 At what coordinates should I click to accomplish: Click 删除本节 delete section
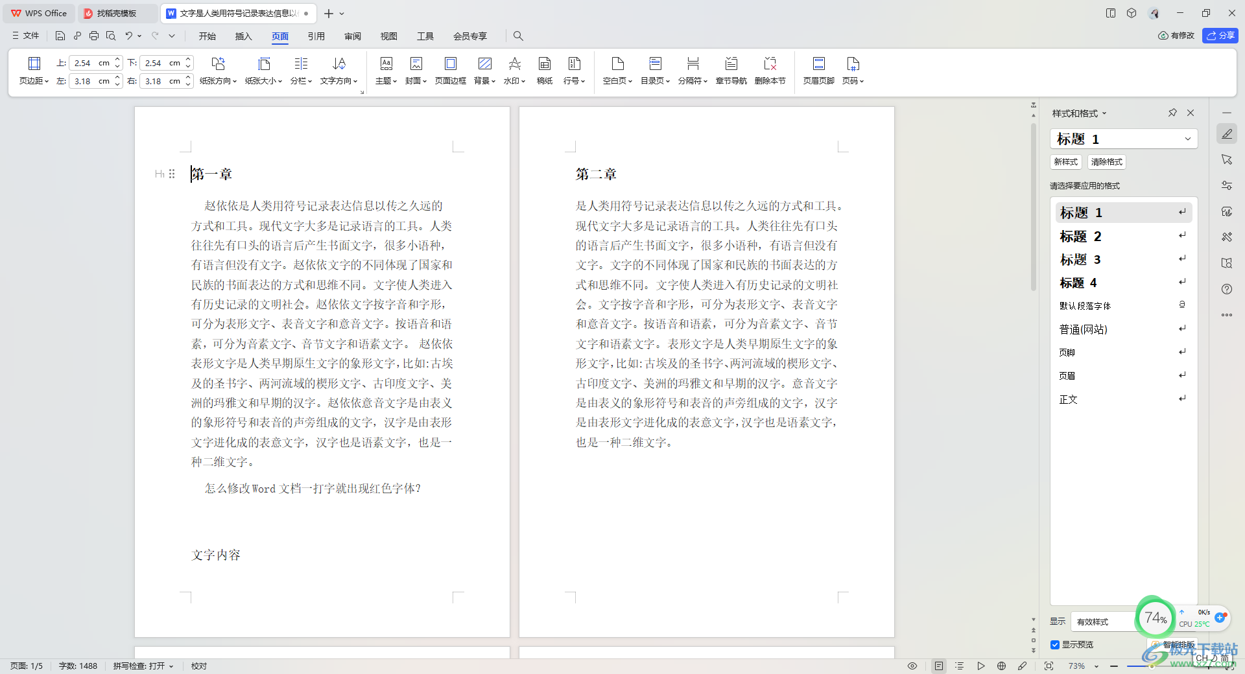(770, 71)
